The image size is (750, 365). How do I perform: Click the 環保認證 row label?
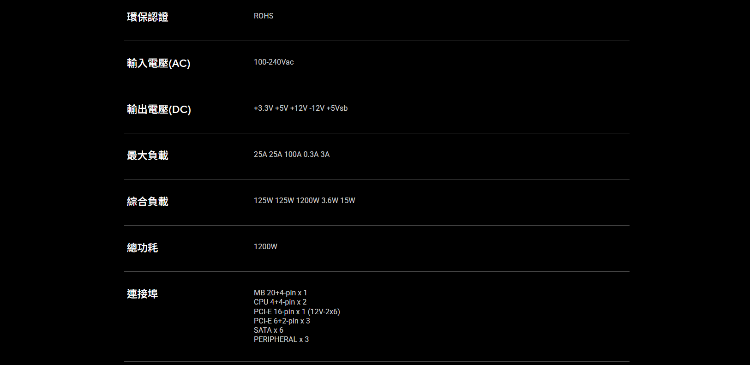pyautogui.click(x=148, y=17)
